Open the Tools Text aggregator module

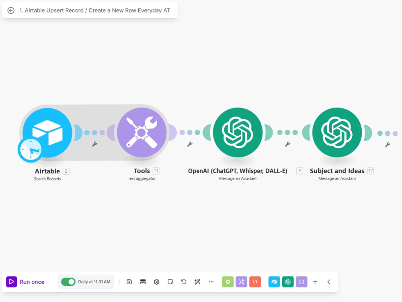tap(142, 132)
